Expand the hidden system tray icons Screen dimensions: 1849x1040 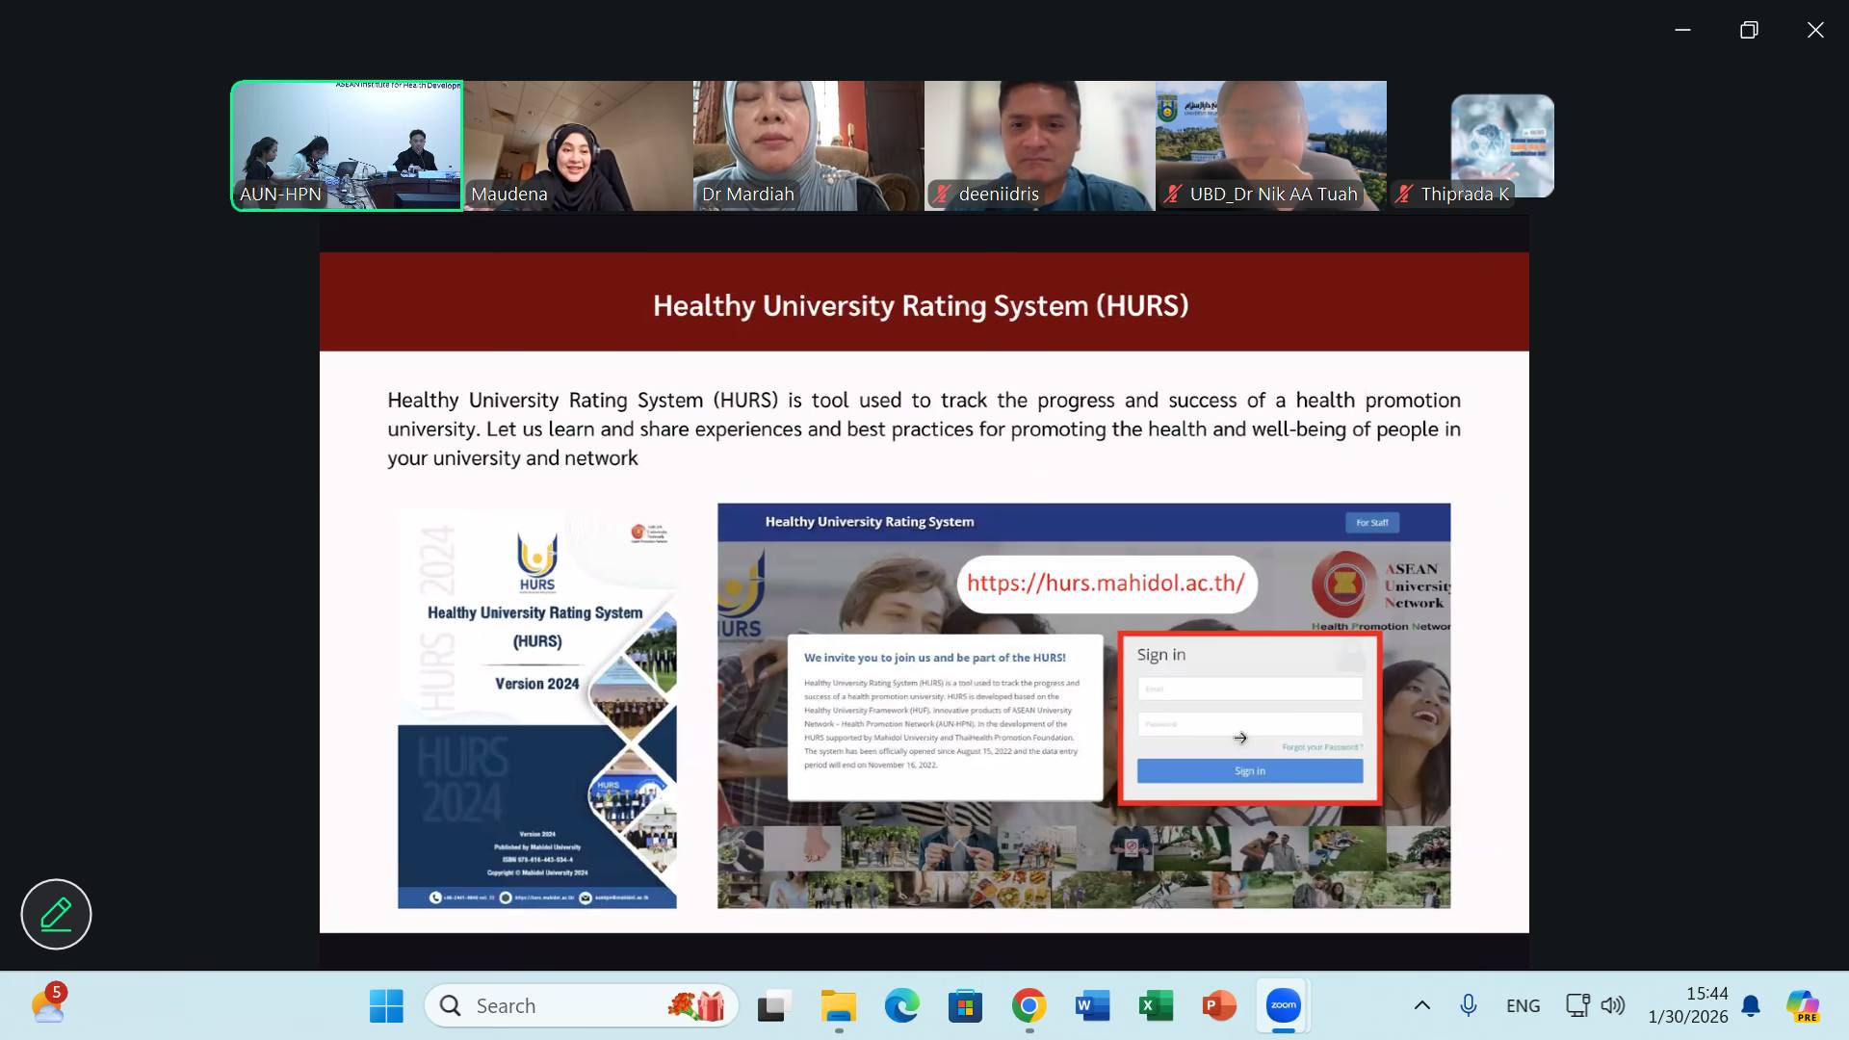point(1421,1004)
